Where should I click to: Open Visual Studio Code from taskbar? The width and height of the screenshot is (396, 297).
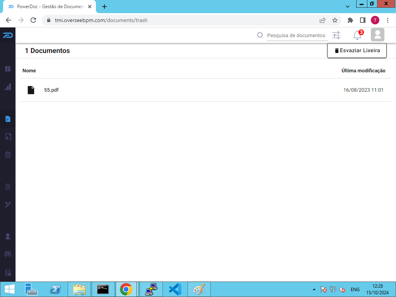pyautogui.click(x=175, y=289)
